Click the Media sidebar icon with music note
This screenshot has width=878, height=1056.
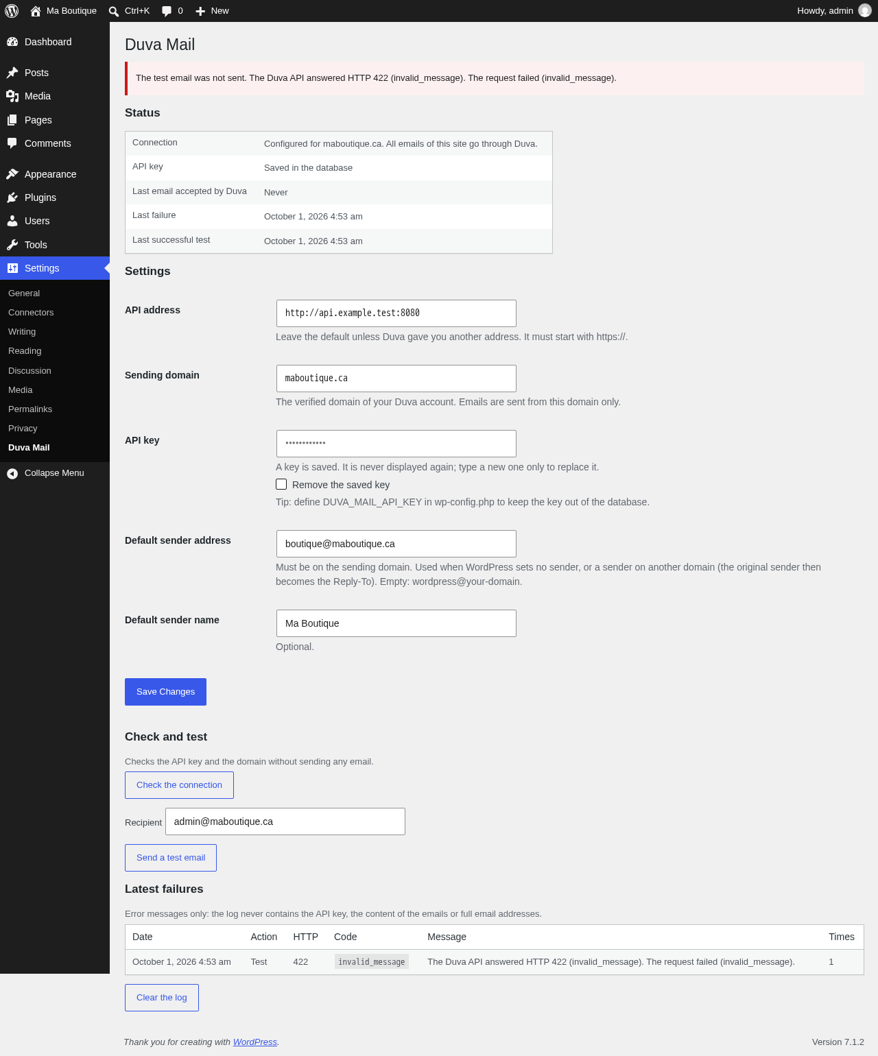tap(12, 96)
